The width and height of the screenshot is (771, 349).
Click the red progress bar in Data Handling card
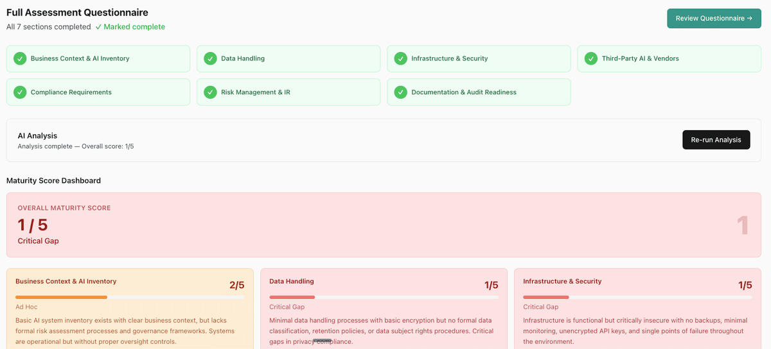pyautogui.click(x=384, y=297)
